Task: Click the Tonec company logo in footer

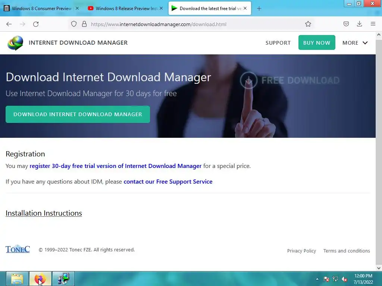Action: (x=18, y=249)
